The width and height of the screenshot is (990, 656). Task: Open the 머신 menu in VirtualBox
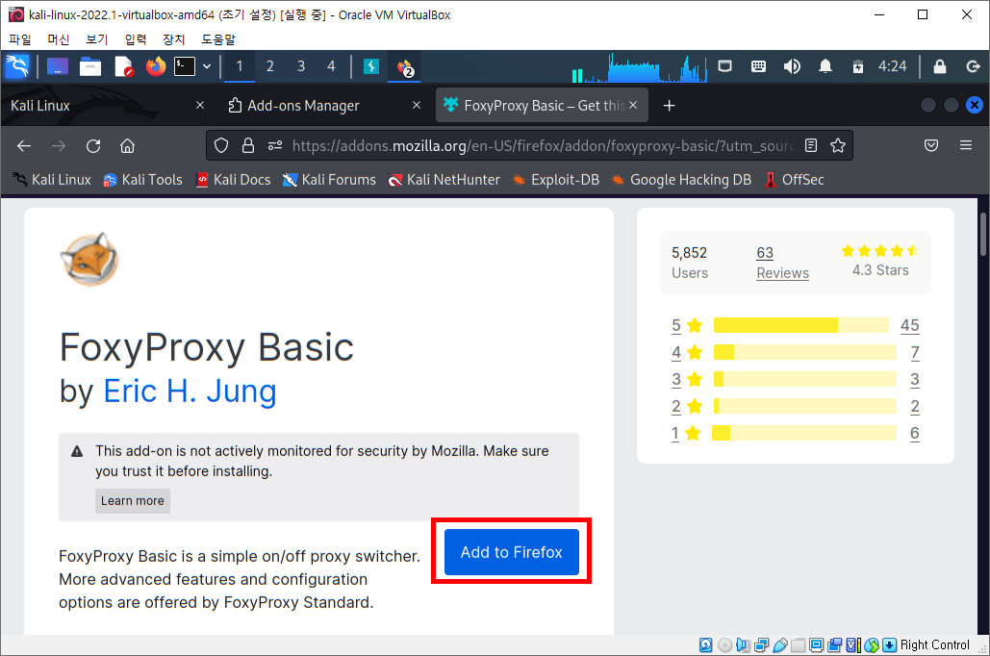(x=59, y=39)
